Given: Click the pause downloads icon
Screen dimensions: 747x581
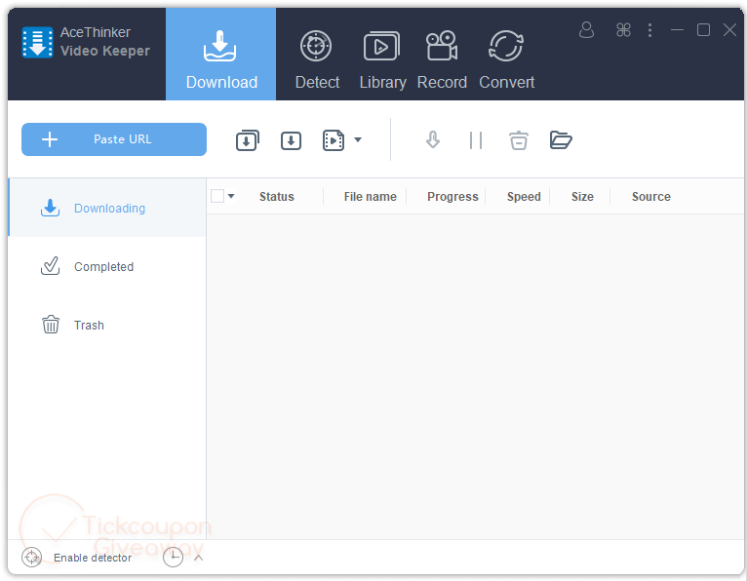Looking at the screenshot, I should coord(476,140).
